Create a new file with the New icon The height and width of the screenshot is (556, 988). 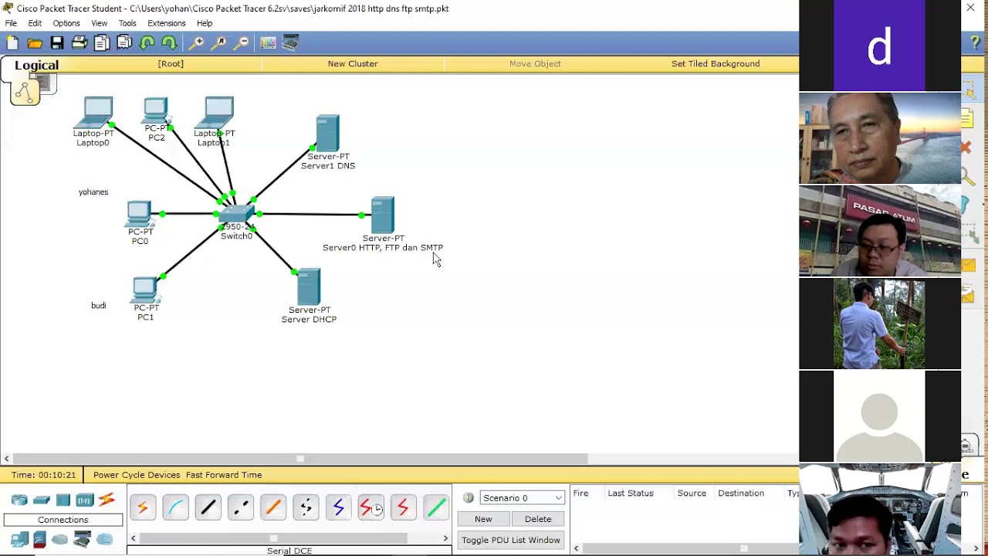tap(12, 43)
